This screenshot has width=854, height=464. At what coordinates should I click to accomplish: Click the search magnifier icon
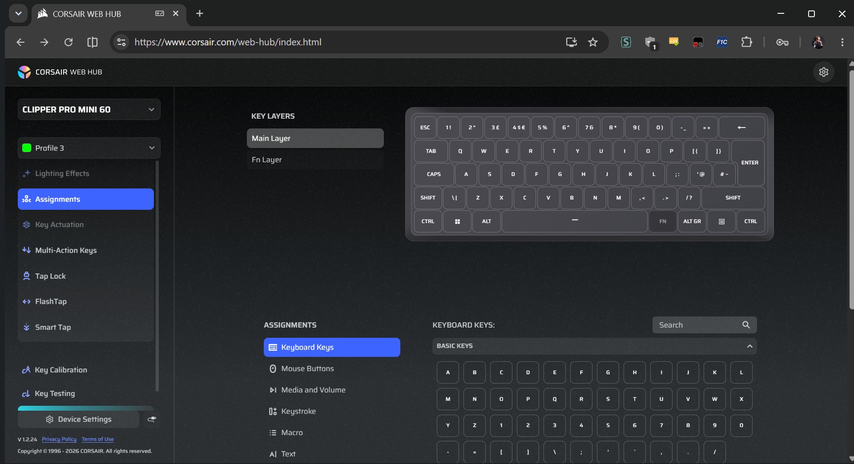(746, 325)
